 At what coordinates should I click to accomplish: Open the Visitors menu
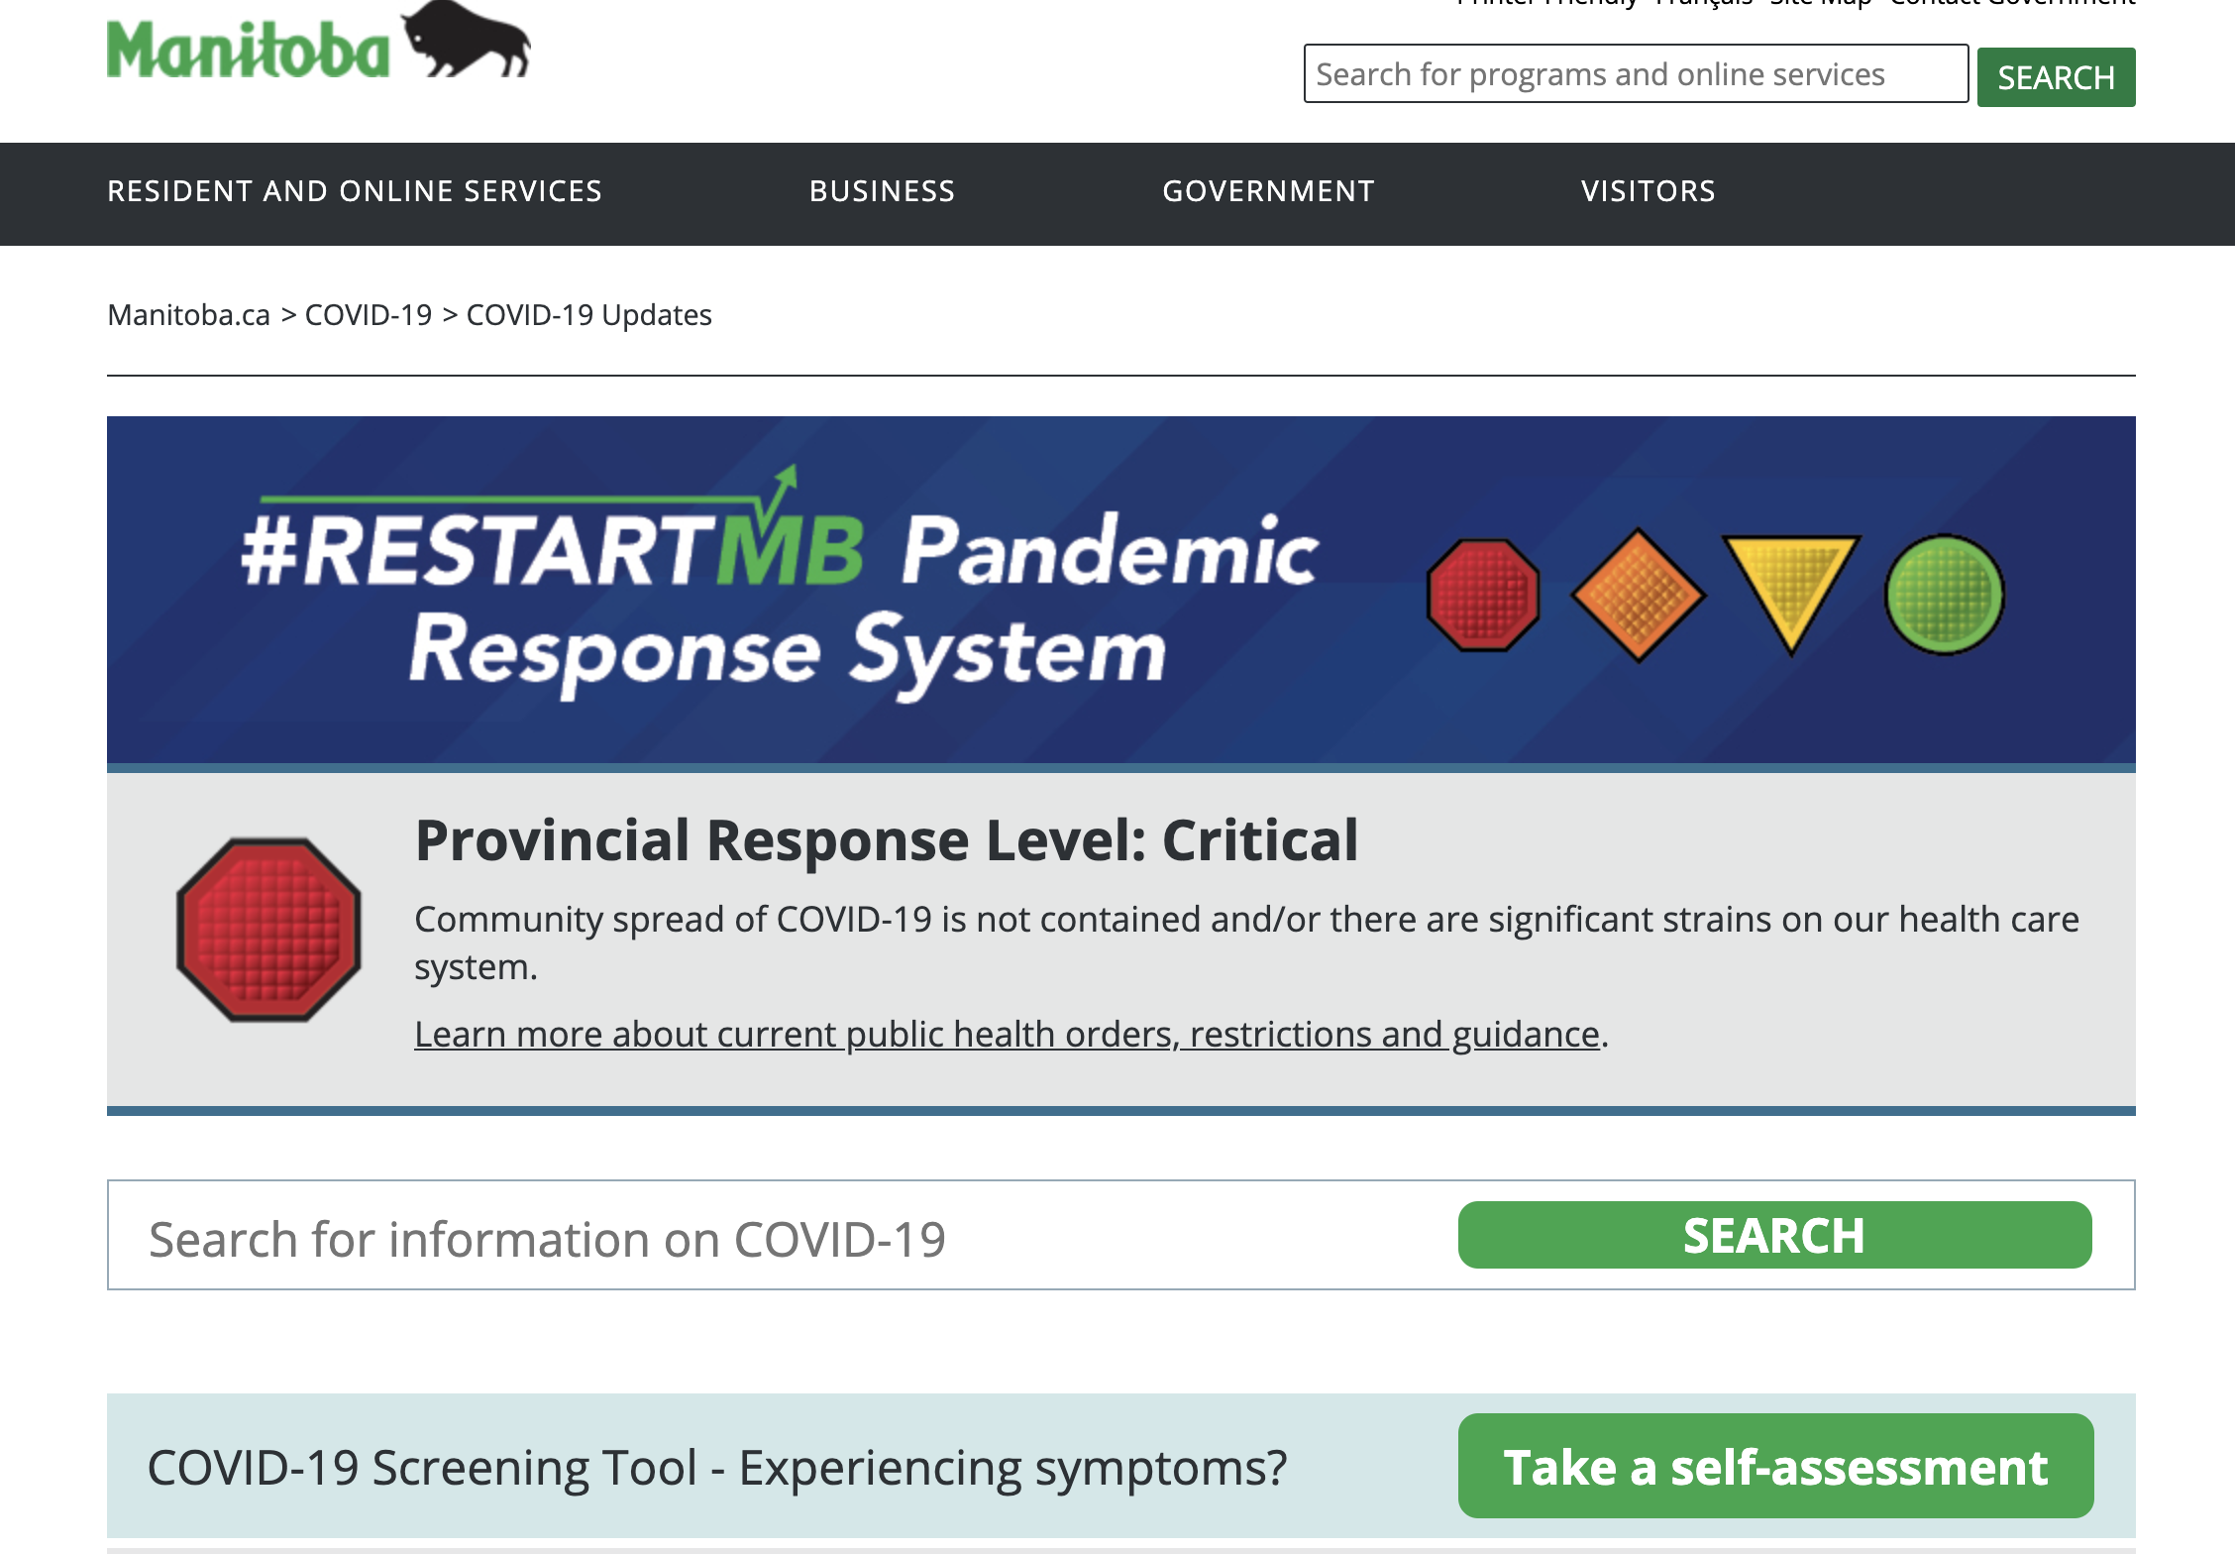[x=1649, y=192]
